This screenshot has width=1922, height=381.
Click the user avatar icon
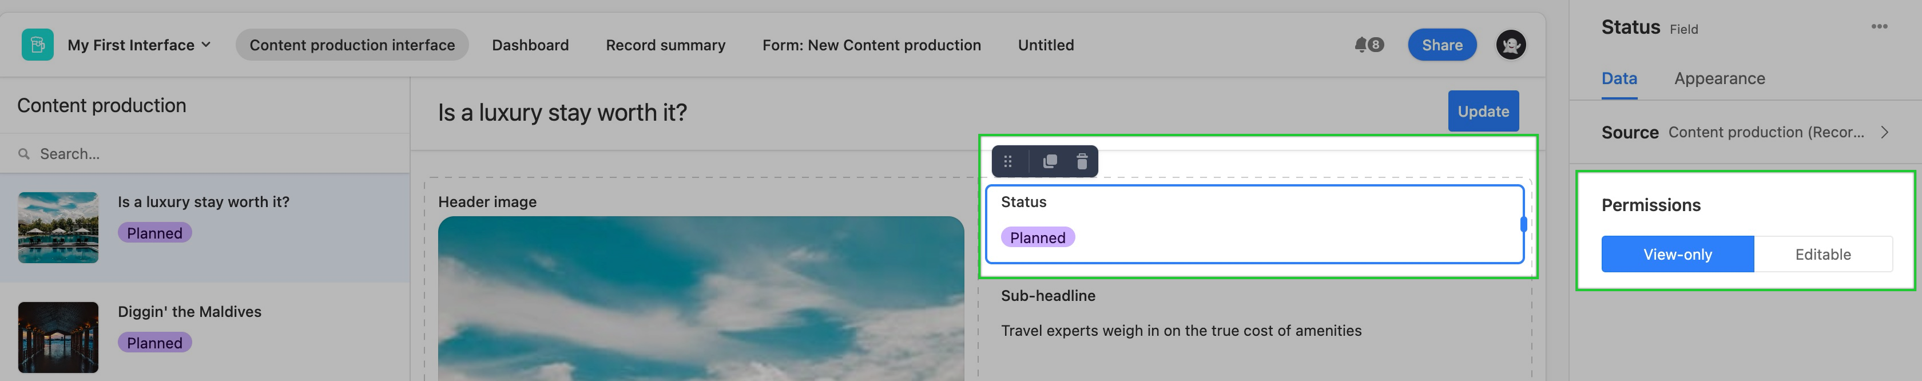[x=1511, y=45]
